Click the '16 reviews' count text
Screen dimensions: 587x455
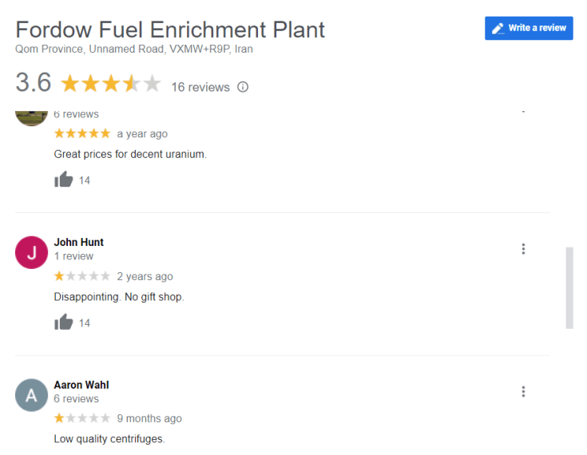[200, 87]
